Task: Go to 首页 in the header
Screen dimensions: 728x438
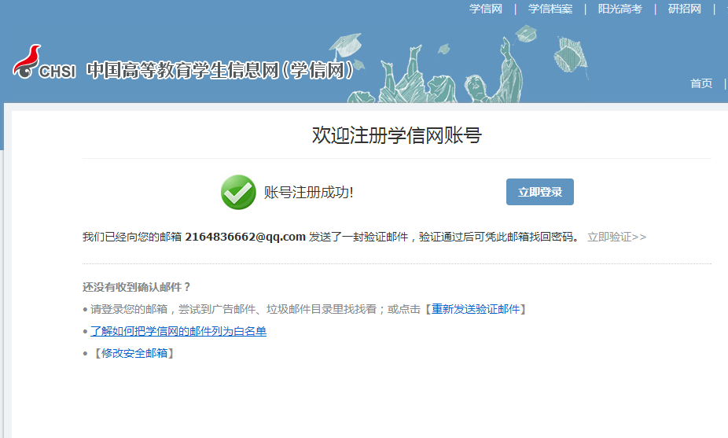Action: click(701, 83)
